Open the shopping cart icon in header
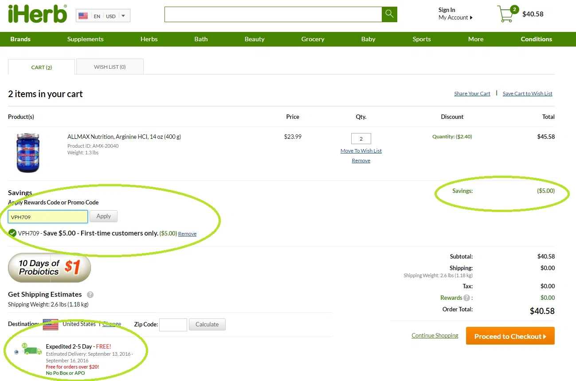 tap(507, 14)
